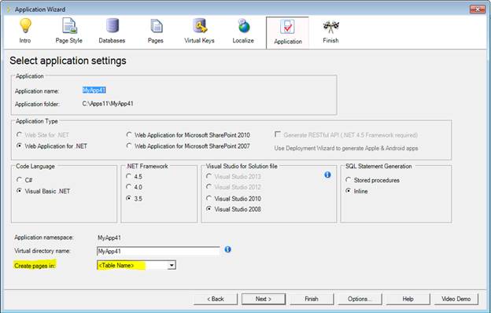491x313 pixels.
Task: Close the Application Wizard window
Action: click(477, 9)
